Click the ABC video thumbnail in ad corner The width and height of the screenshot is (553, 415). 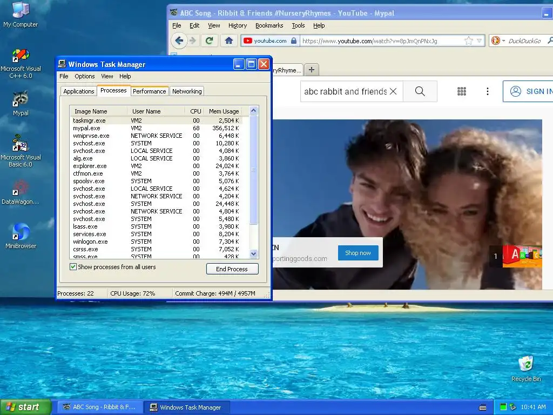point(522,256)
